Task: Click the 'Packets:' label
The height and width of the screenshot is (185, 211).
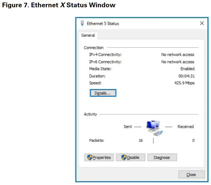Action: click(x=96, y=141)
